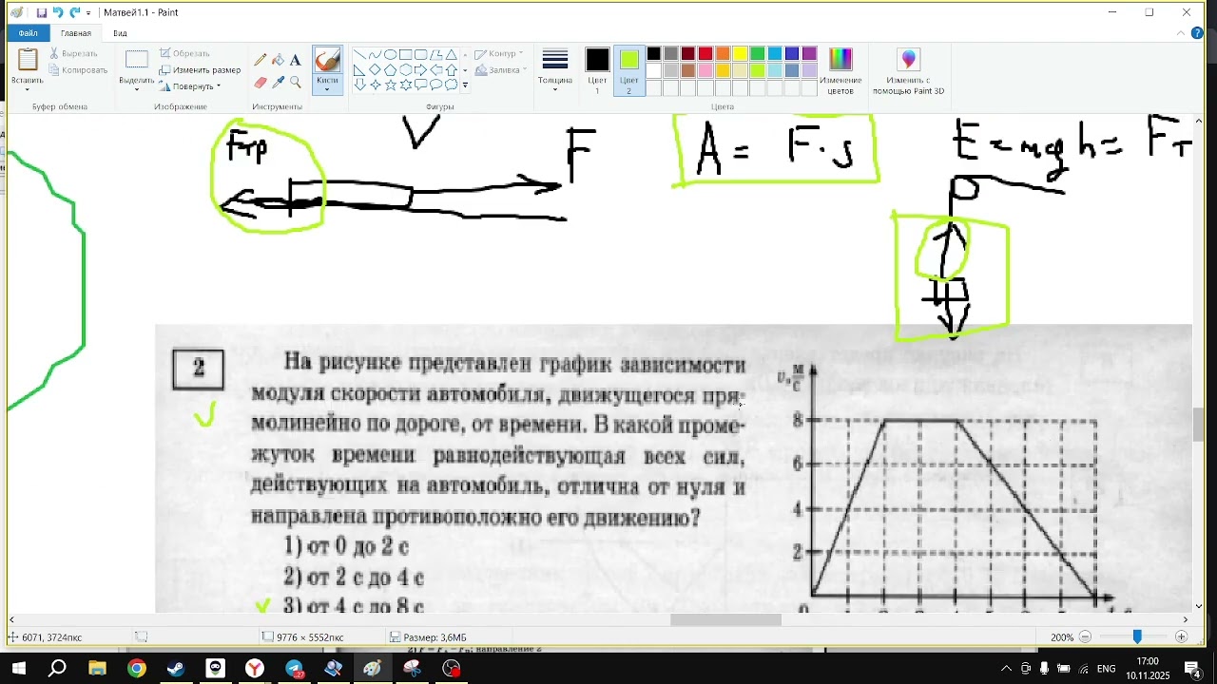Click the horizontal scrollbar thumb
The width and height of the screenshot is (1217, 684).
[725, 620]
